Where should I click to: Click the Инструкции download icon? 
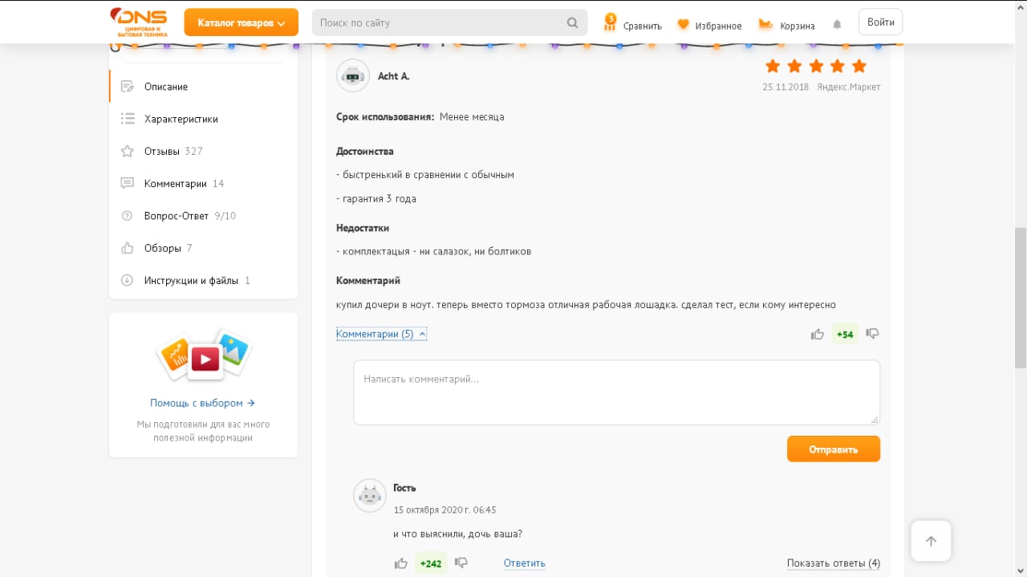pos(127,280)
